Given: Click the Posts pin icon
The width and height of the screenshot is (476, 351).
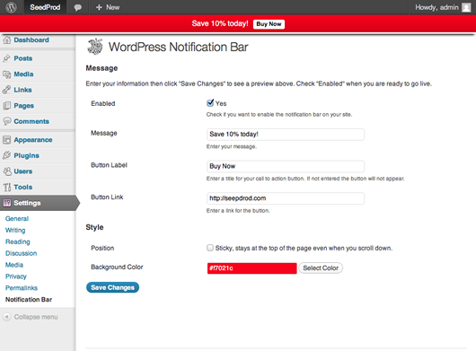Looking at the screenshot, I should tap(6, 58).
